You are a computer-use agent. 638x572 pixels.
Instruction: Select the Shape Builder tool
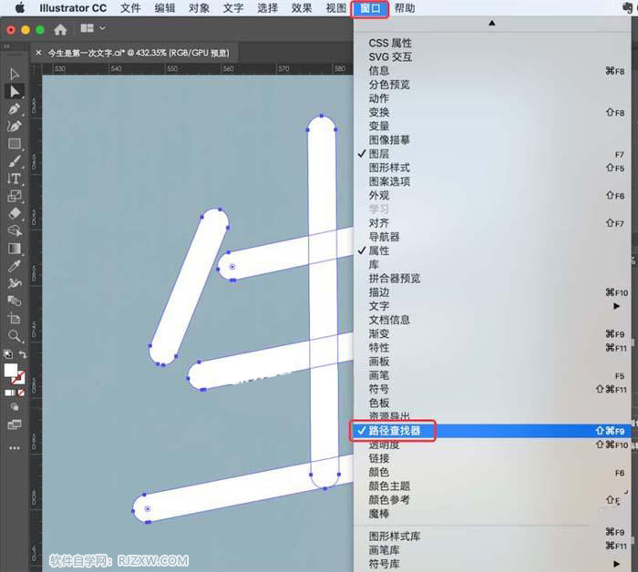tap(15, 231)
